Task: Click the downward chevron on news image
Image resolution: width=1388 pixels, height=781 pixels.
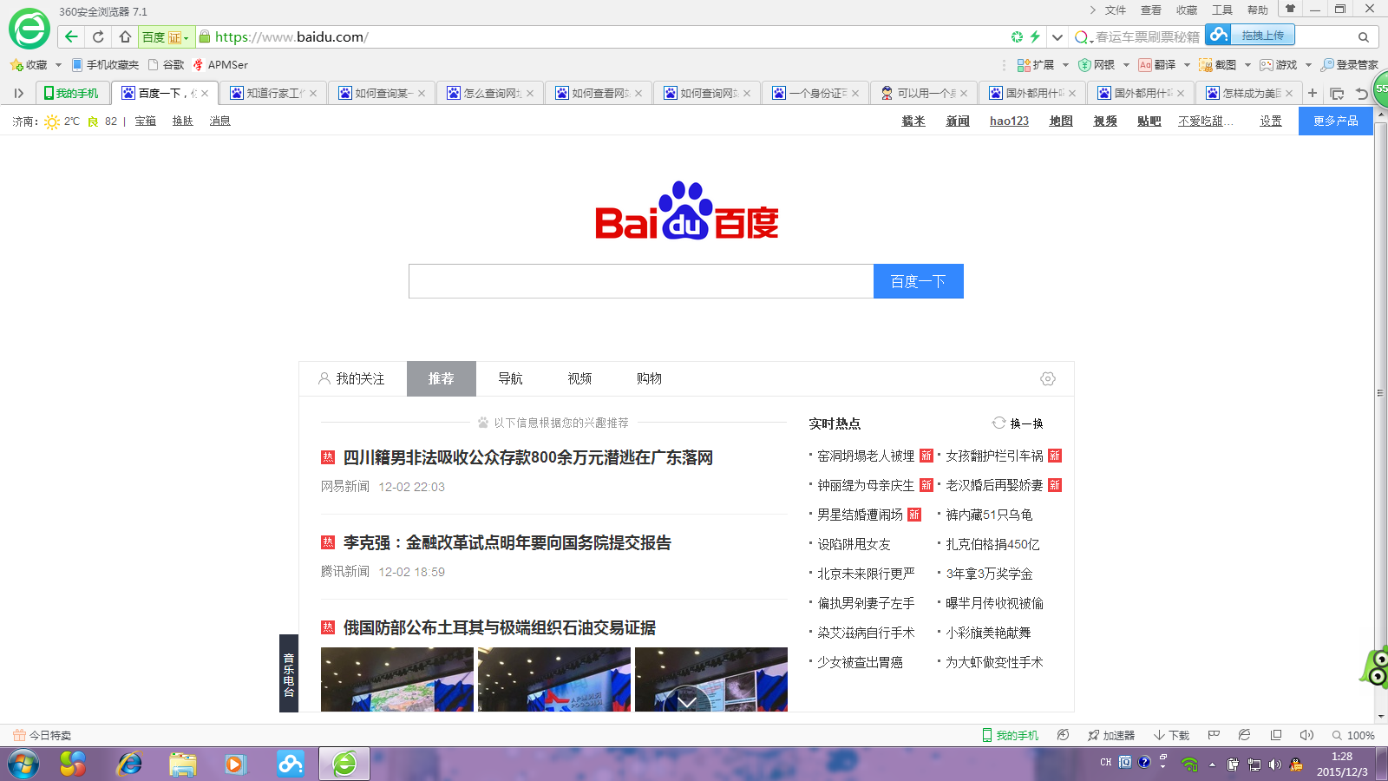Action: (x=687, y=701)
